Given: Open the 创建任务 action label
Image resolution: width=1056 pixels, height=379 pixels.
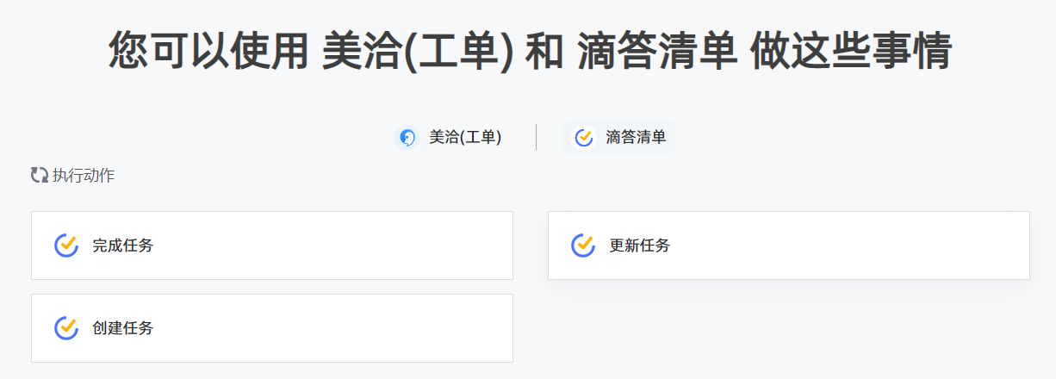Looking at the screenshot, I should pyautogui.click(x=123, y=328).
